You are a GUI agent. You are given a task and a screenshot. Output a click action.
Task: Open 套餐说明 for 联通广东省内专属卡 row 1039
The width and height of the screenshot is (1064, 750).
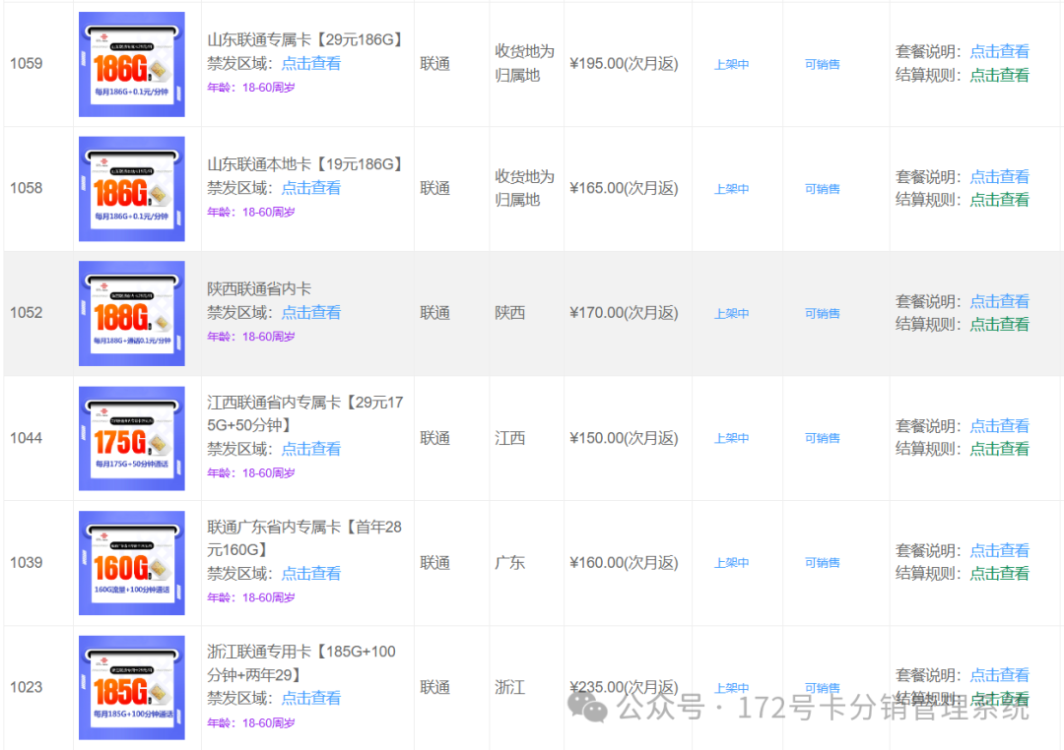tap(999, 550)
